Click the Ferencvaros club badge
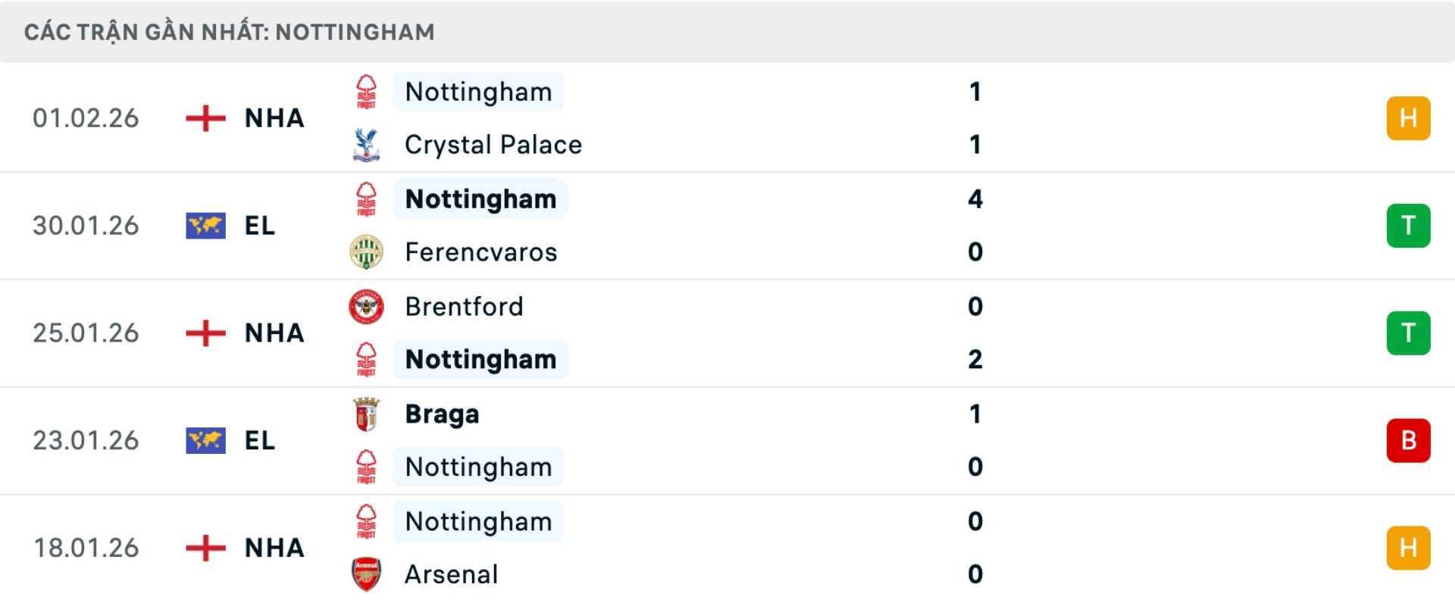The height and width of the screenshot is (600, 1455). tap(366, 252)
